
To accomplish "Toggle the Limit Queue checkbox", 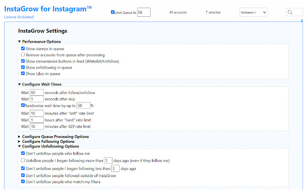I will (x=112, y=12).
